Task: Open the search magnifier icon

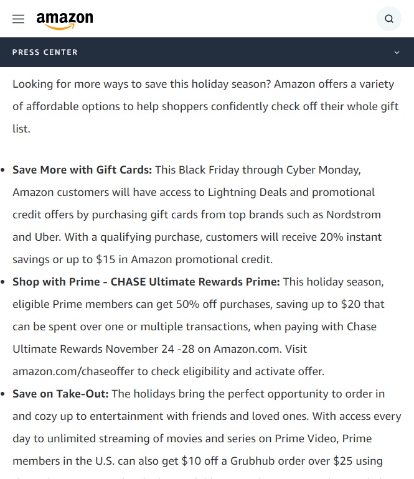Action: click(x=389, y=19)
